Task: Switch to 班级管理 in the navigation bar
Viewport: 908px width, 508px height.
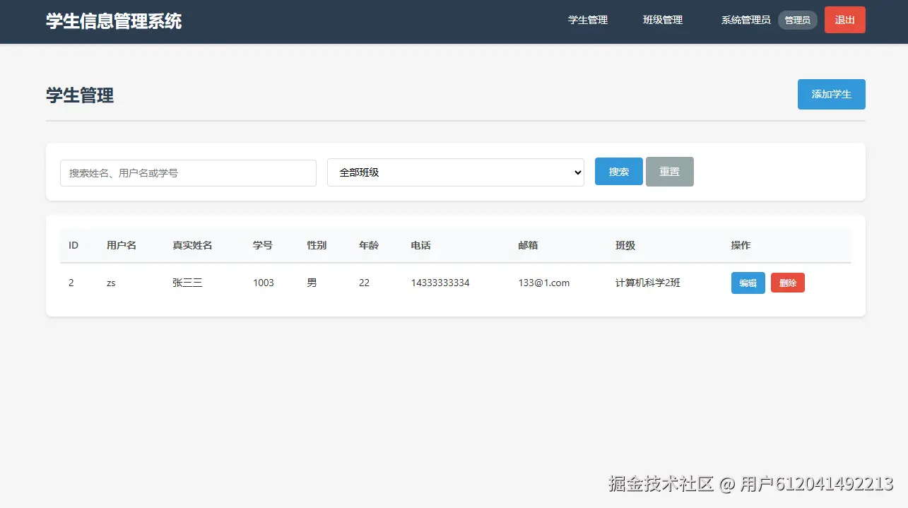Action: tap(662, 20)
